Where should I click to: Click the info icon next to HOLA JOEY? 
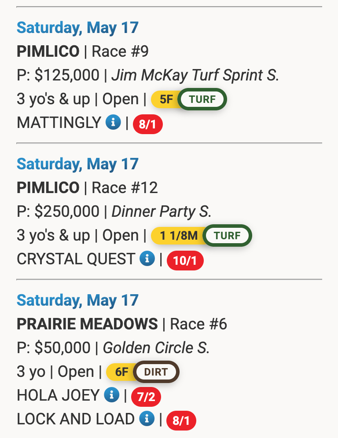pyautogui.click(x=111, y=395)
